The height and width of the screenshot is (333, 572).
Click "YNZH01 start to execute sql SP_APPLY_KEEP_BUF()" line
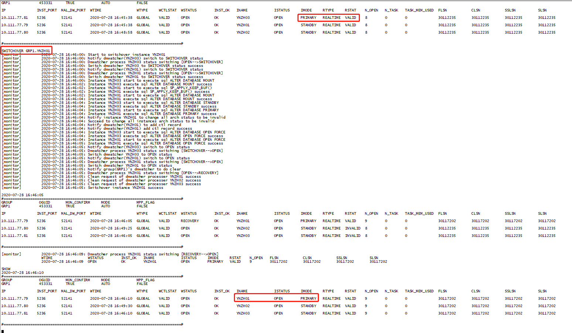point(150,88)
